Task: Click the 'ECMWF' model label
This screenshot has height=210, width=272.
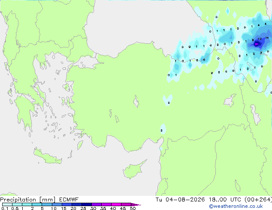Action: click(69, 200)
